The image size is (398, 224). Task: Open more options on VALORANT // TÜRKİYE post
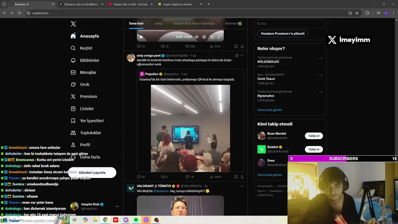(242, 186)
